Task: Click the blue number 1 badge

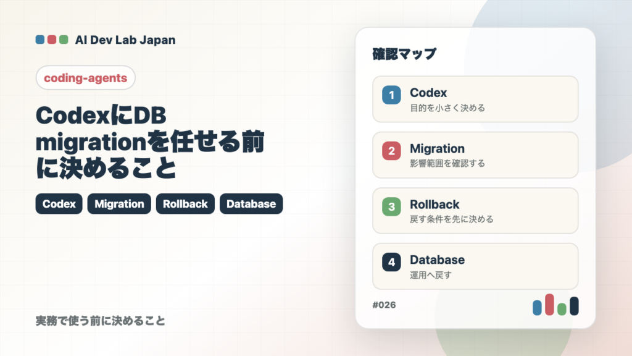Action: pos(391,95)
